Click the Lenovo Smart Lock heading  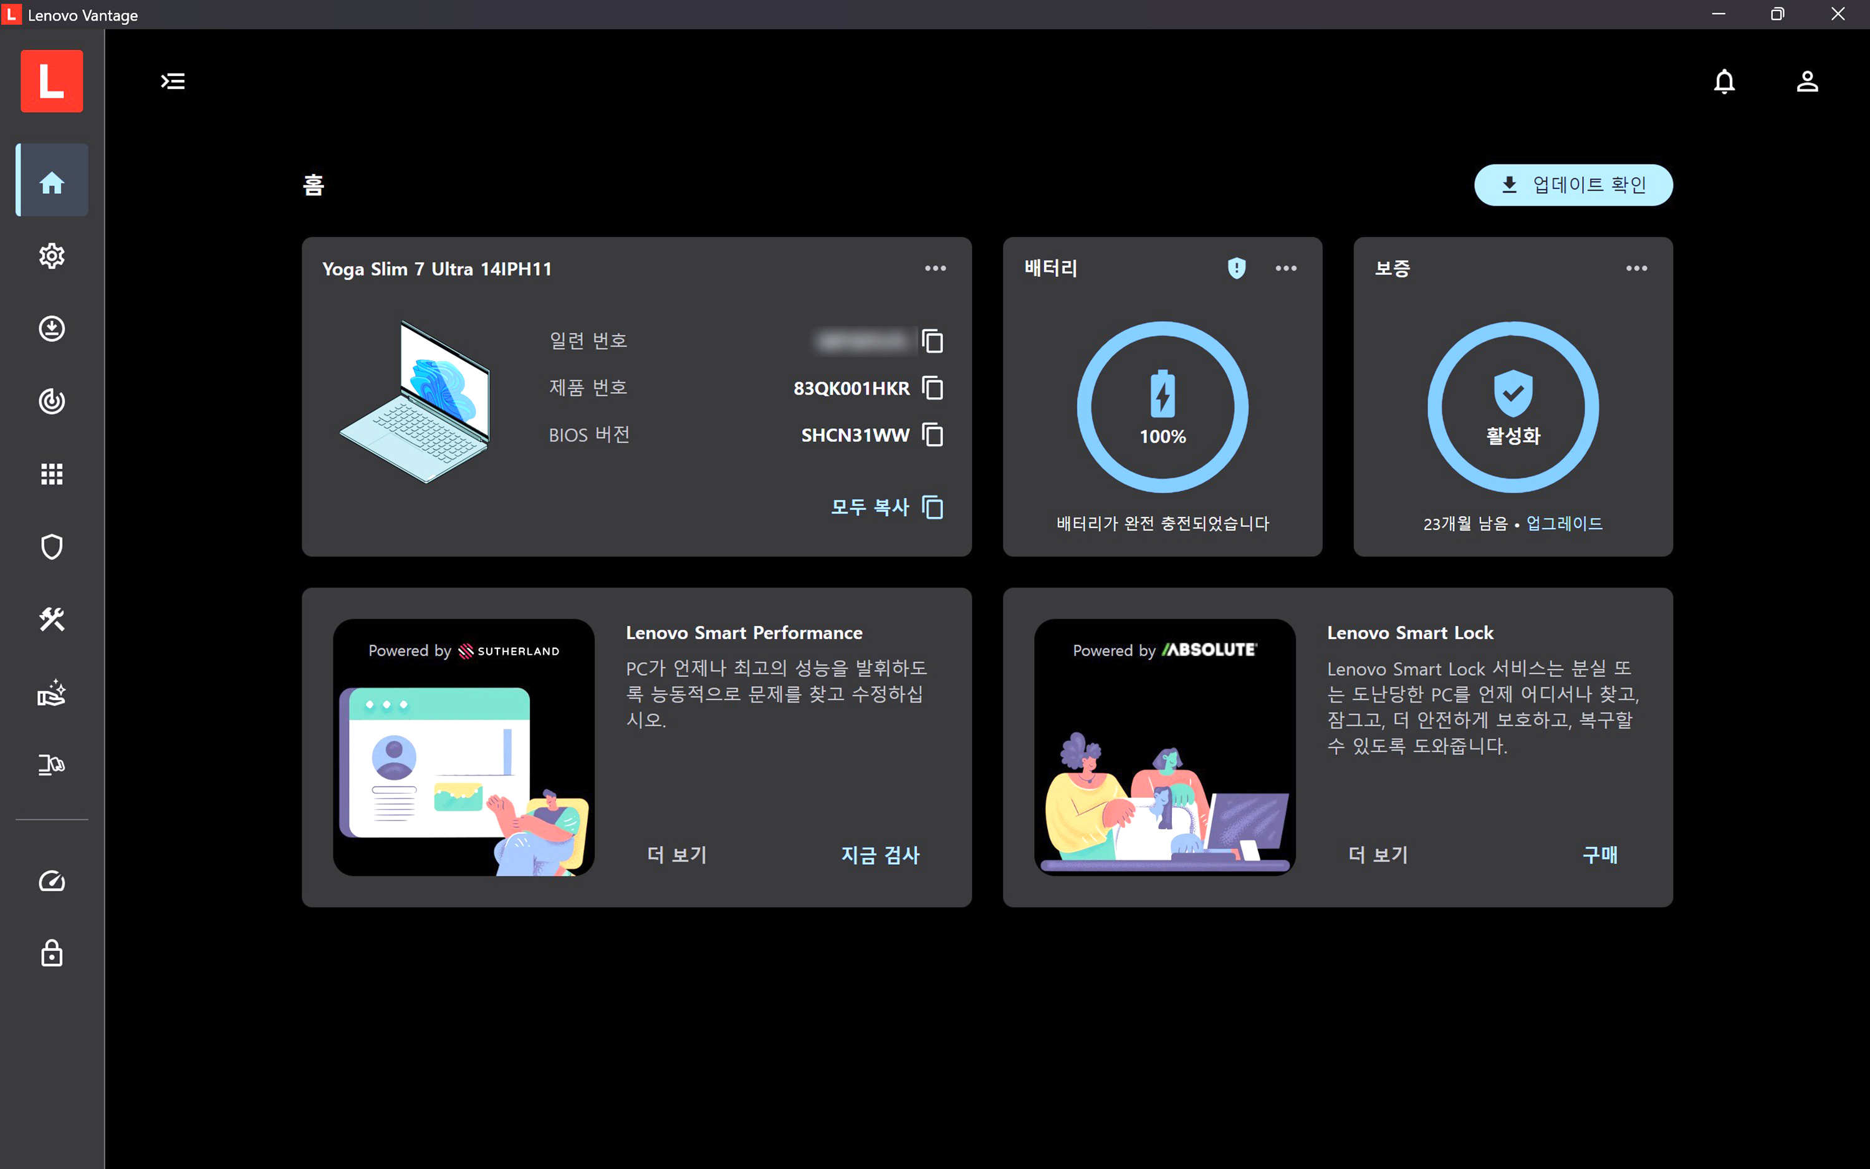[x=1410, y=633]
